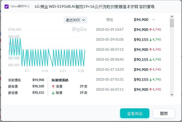The height and width of the screenshot is (122, 182).
Task: Click the red up arrow in 2023-05-29 13:57 row
Action: [x=151, y=30]
